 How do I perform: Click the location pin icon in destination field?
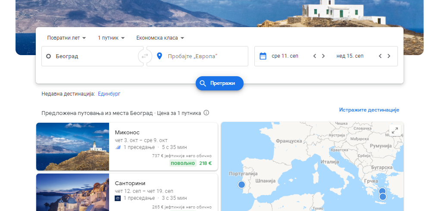pyautogui.click(x=159, y=56)
